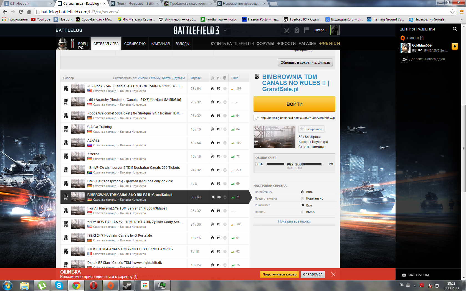Click the USA score progress bar
This screenshot has height=291, width=466.
click(x=275, y=164)
